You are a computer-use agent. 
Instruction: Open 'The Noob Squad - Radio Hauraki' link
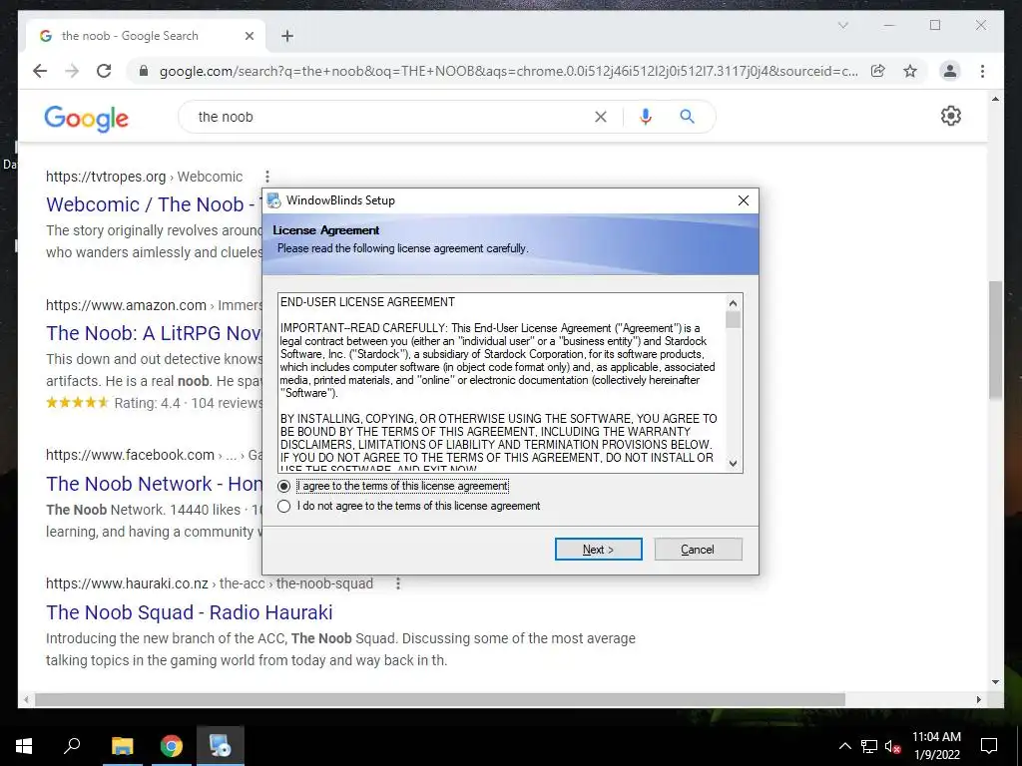pos(189,612)
